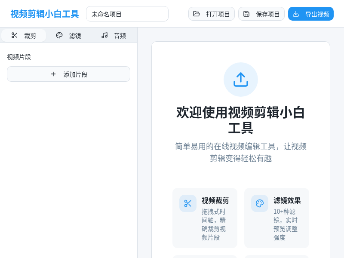
Task: Click the palette icon on the 滤镜 tab
Action: pos(59,36)
